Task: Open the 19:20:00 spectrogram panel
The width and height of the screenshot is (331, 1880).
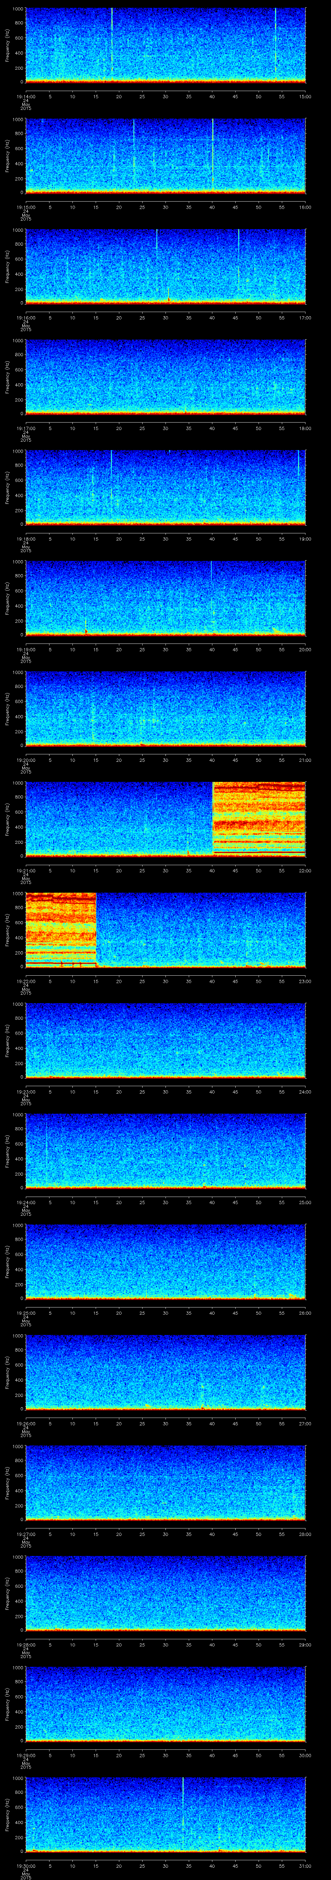Action: click(x=165, y=708)
